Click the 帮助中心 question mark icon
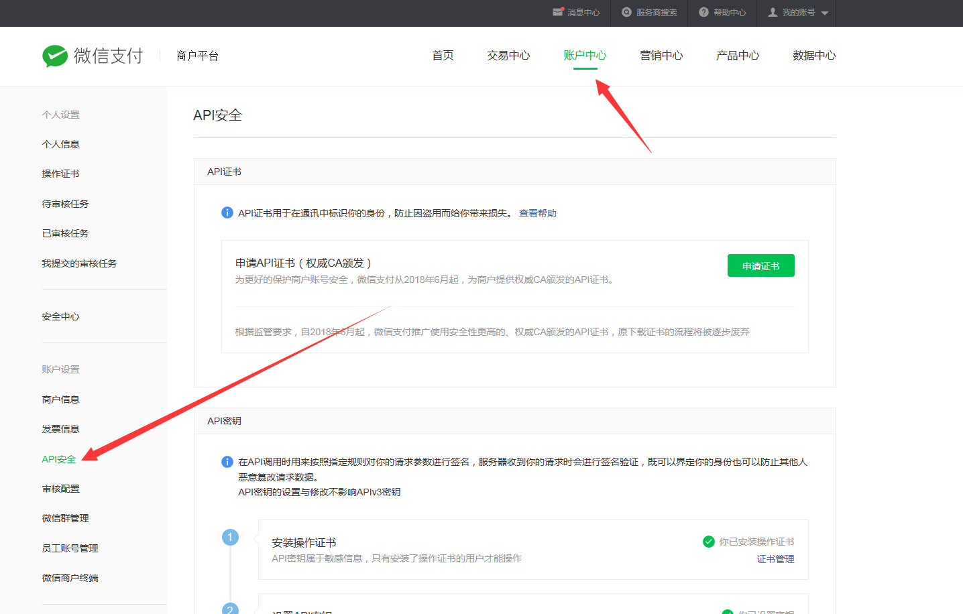 pyautogui.click(x=703, y=12)
